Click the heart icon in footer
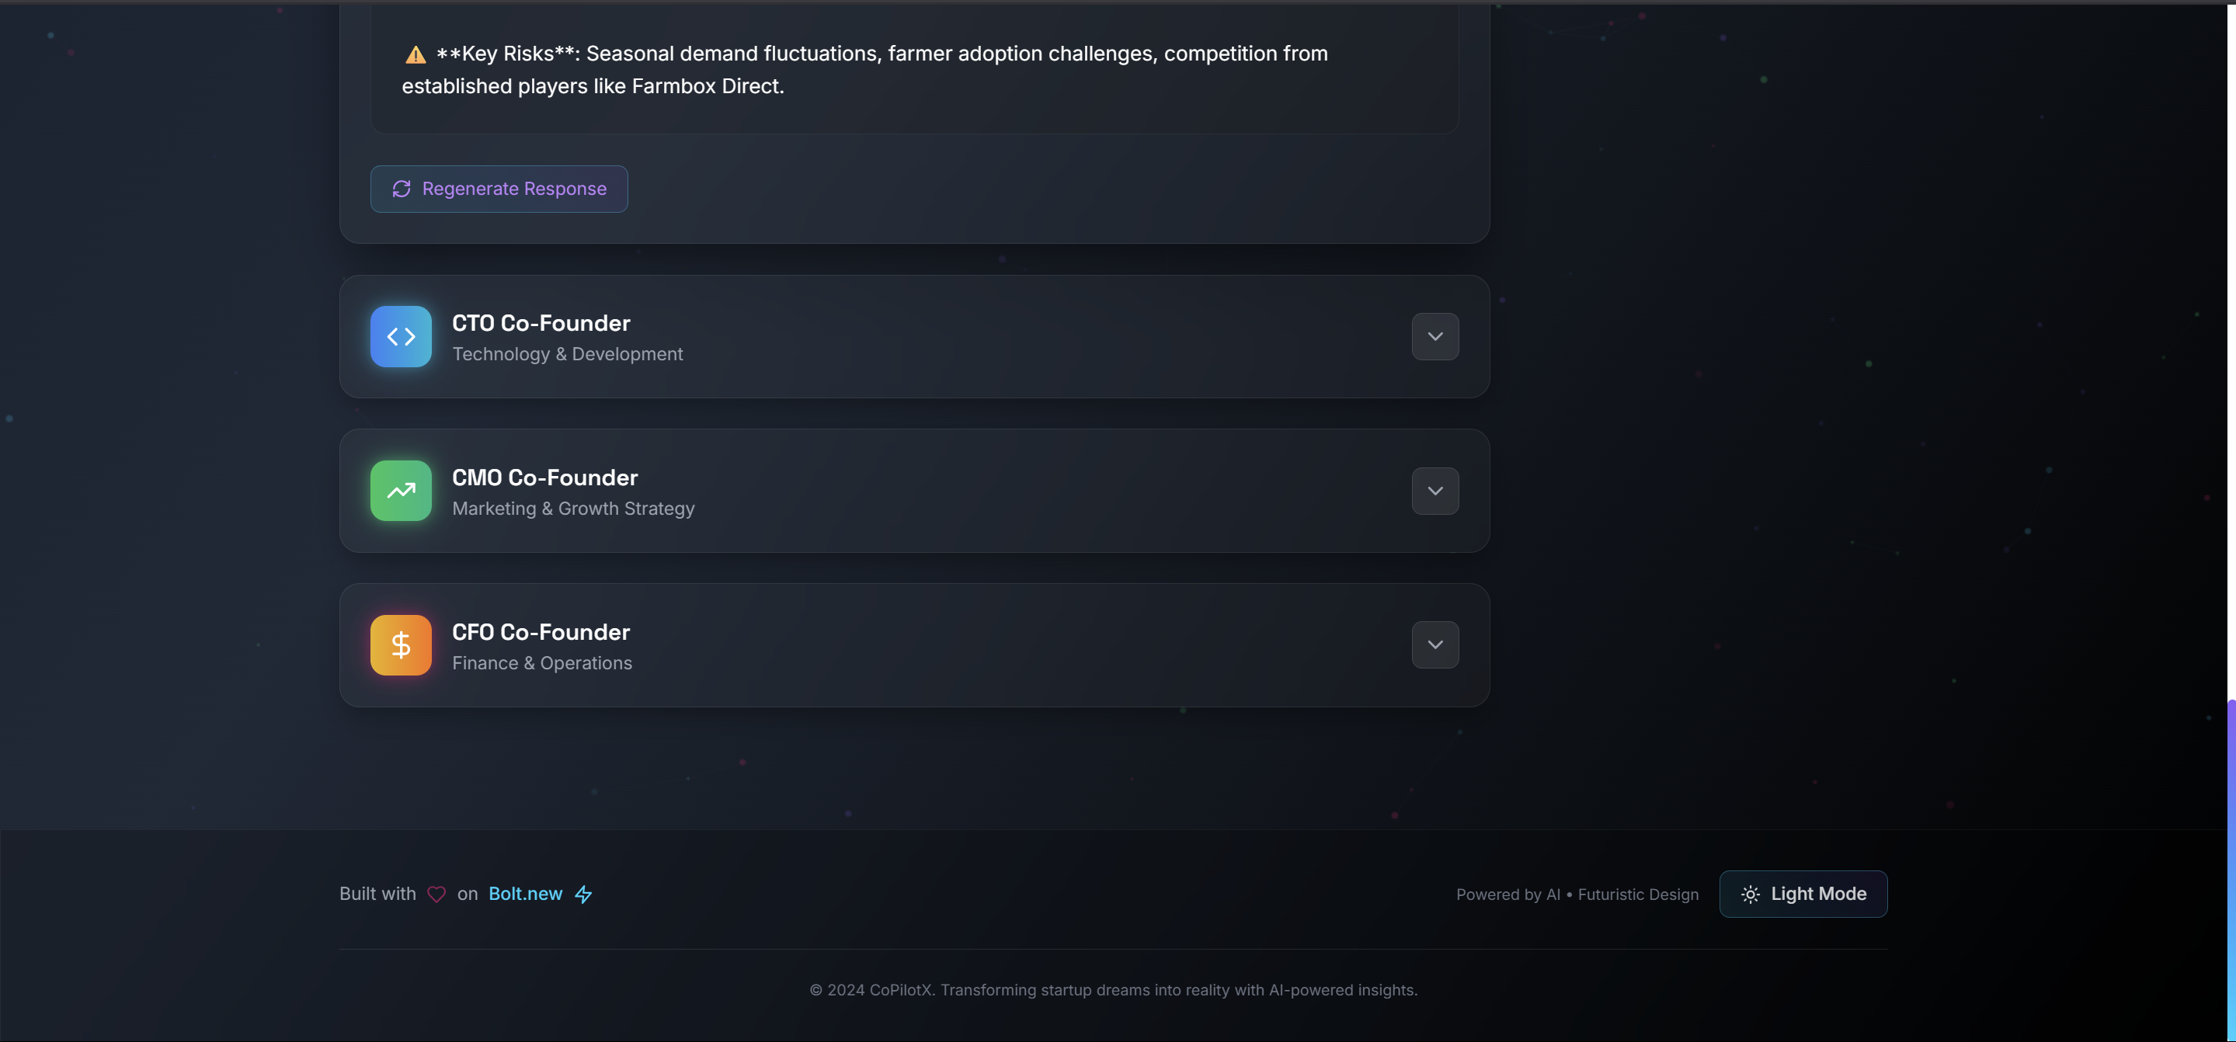This screenshot has width=2236, height=1042. [x=436, y=894]
